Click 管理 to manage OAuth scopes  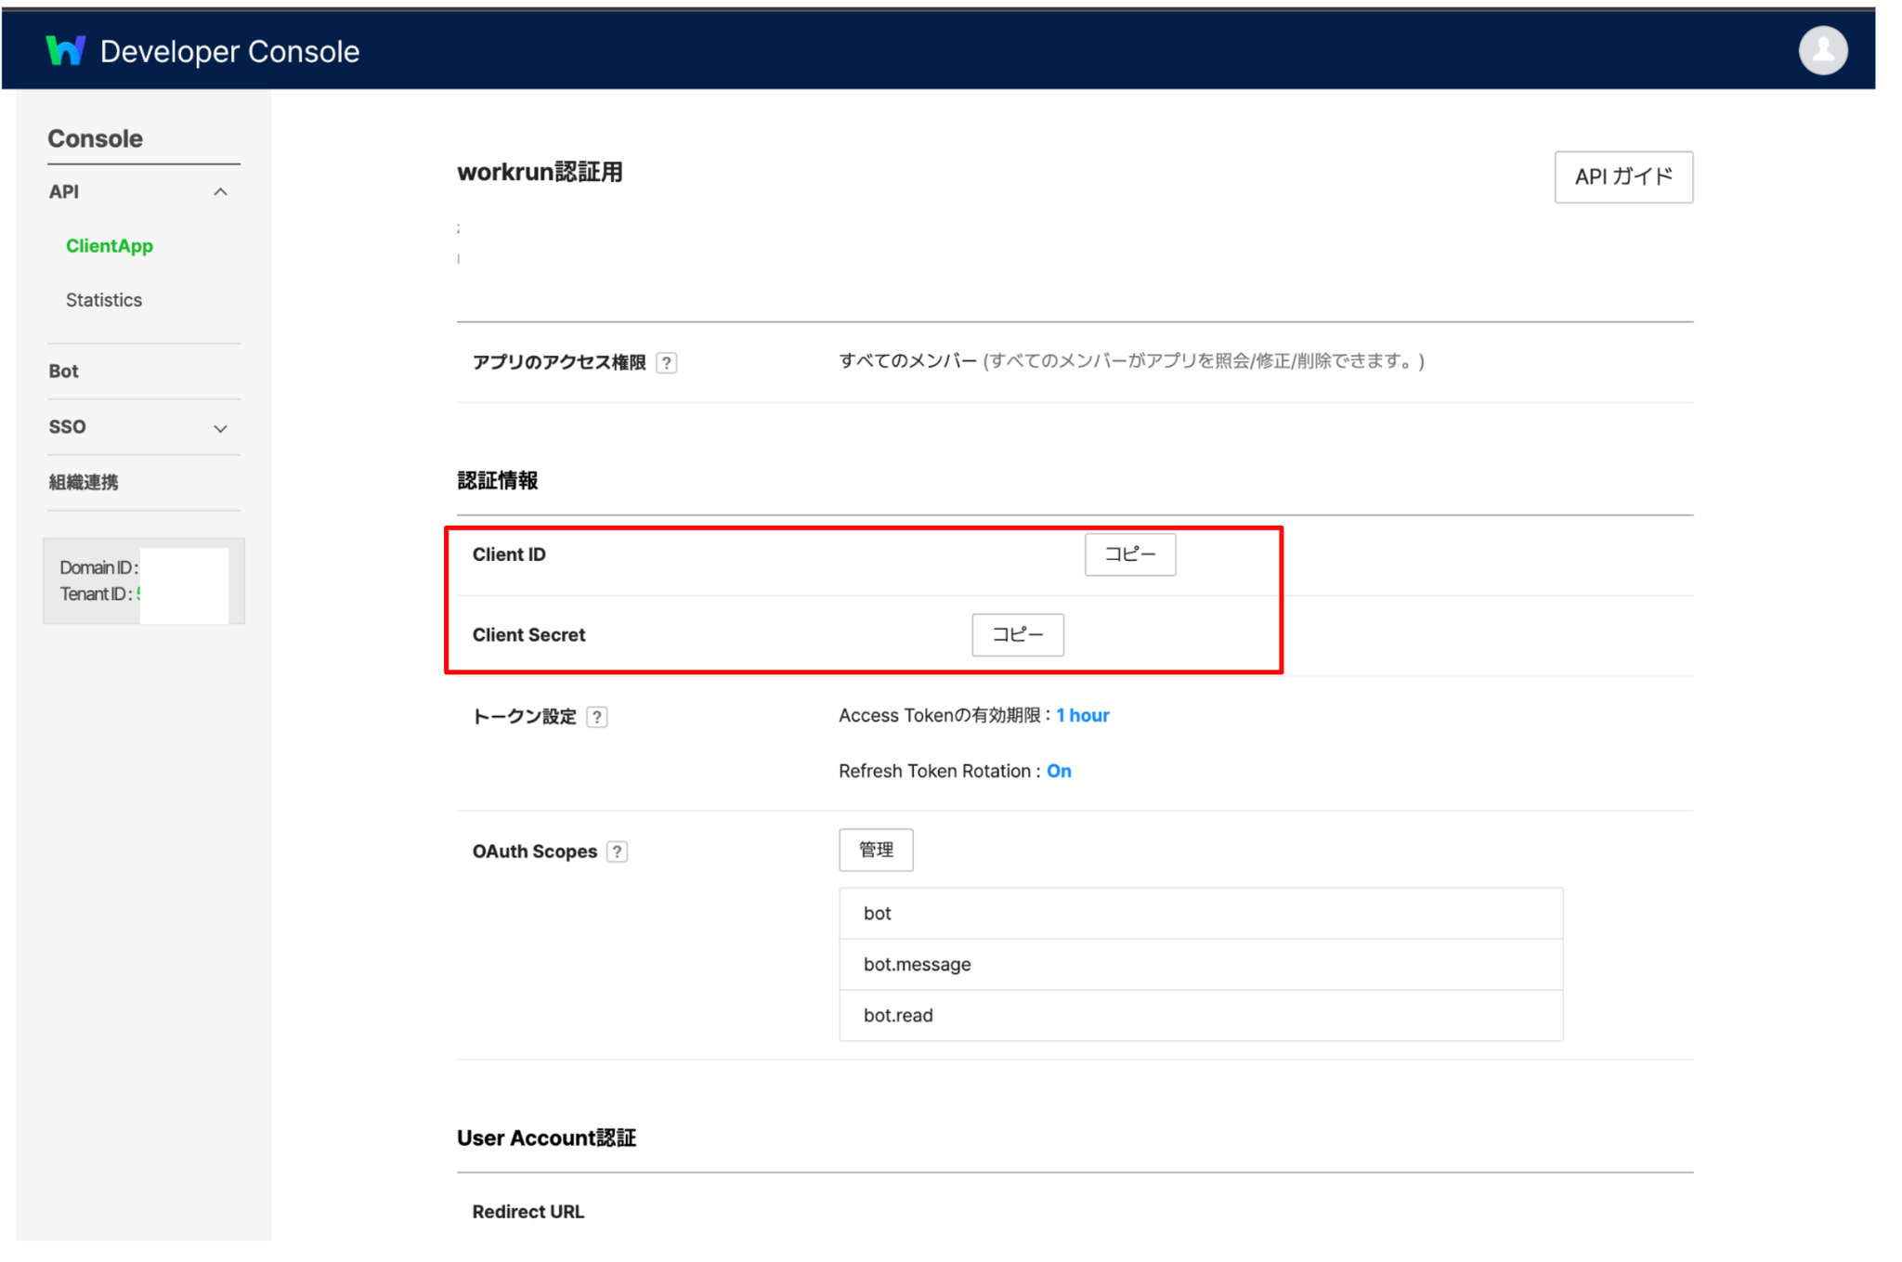pos(875,850)
